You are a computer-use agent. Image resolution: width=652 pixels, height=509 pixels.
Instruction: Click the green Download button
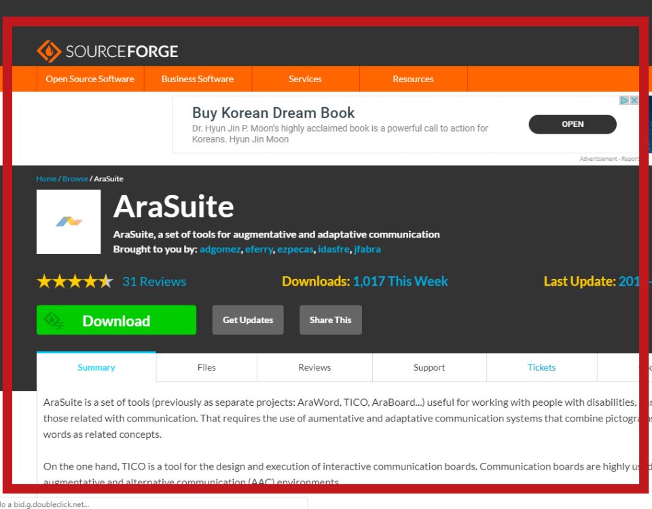116,320
